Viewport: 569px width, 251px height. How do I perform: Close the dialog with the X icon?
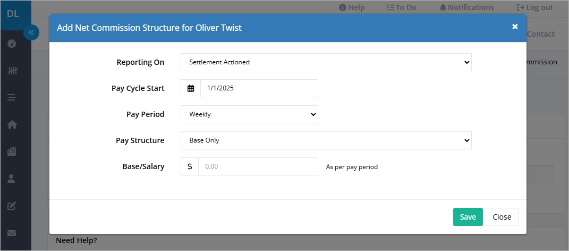pyautogui.click(x=515, y=27)
